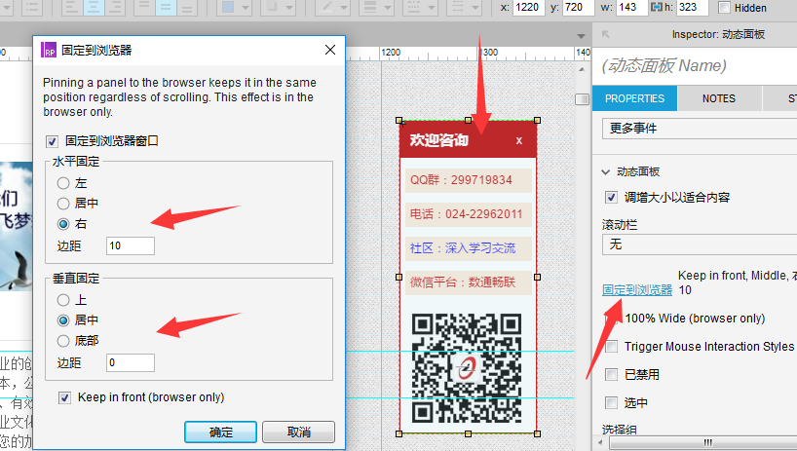Screen dimensions: 797x451
Task: Click the height field
Action: tap(692, 7)
